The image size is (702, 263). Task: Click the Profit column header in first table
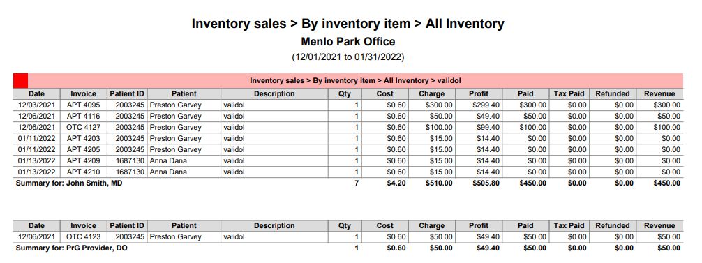point(479,94)
